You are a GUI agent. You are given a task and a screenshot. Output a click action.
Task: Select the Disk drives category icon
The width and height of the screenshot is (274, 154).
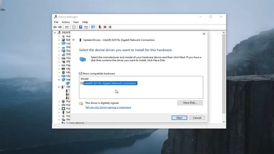pyautogui.click(x=63, y=47)
